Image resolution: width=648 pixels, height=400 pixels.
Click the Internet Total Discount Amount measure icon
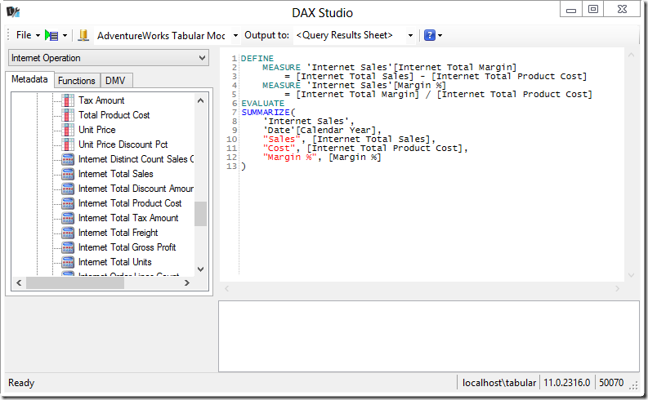click(68, 189)
